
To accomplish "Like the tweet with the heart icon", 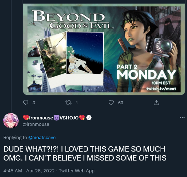I will tap(111, 103).
